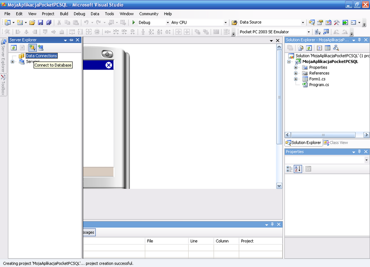Click the Solution Explorer Refresh icon
The image size is (370, 267).
(309, 48)
